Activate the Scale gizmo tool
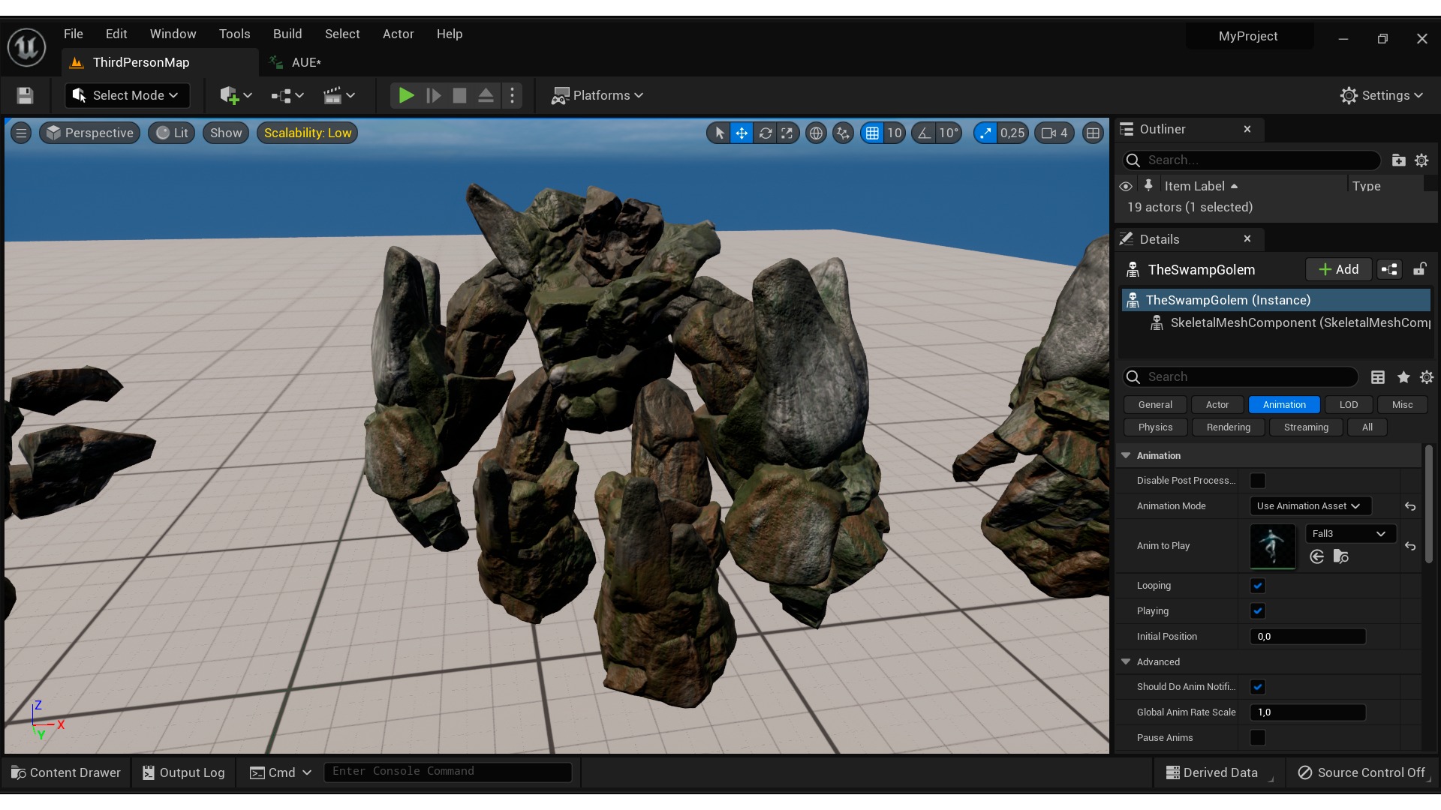1441x810 pixels. tap(787, 133)
